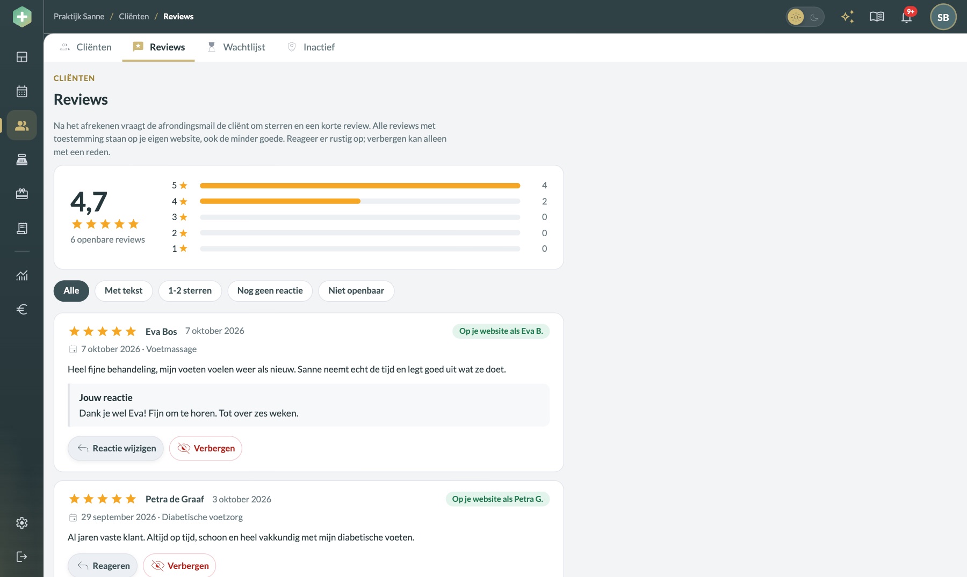
Task: Open the SB user avatar menu
Action: pyautogui.click(x=943, y=17)
